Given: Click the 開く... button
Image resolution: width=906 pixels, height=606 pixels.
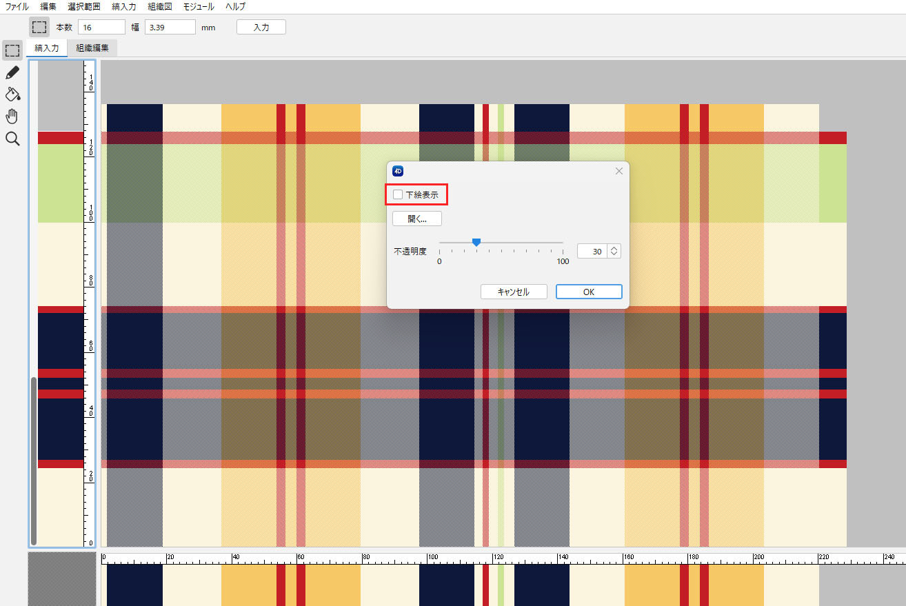Looking at the screenshot, I should [417, 219].
